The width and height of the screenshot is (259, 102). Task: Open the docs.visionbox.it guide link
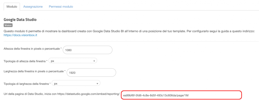tap(20, 35)
